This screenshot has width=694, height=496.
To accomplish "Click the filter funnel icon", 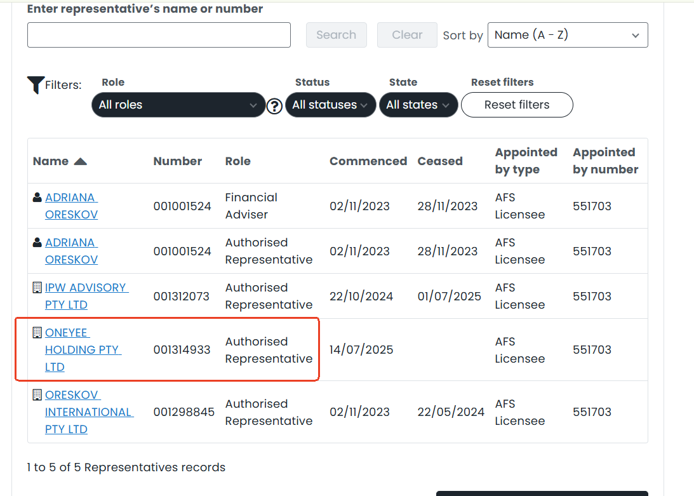I will click(x=36, y=85).
